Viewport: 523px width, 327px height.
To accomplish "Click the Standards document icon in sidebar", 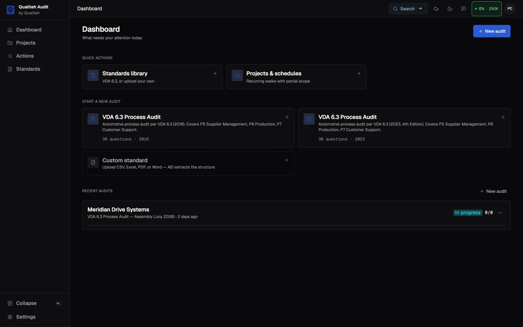I will (x=10, y=69).
